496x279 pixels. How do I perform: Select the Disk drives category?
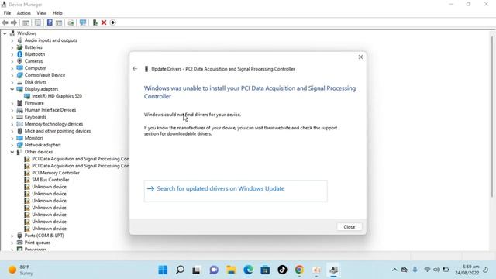(36, 82)
